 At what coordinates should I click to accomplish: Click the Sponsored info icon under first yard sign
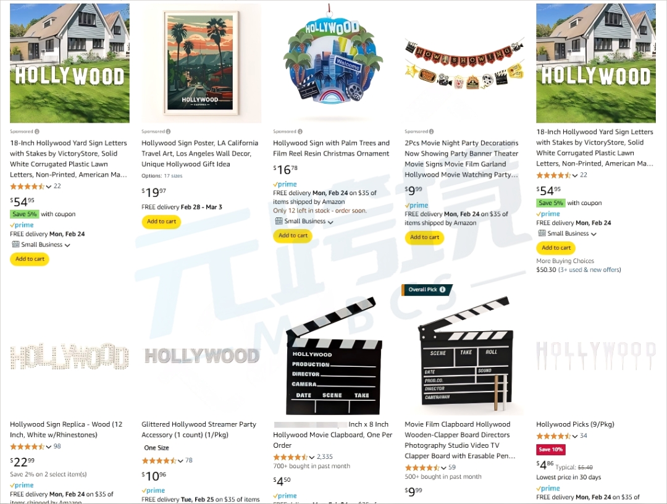[37, 132]
